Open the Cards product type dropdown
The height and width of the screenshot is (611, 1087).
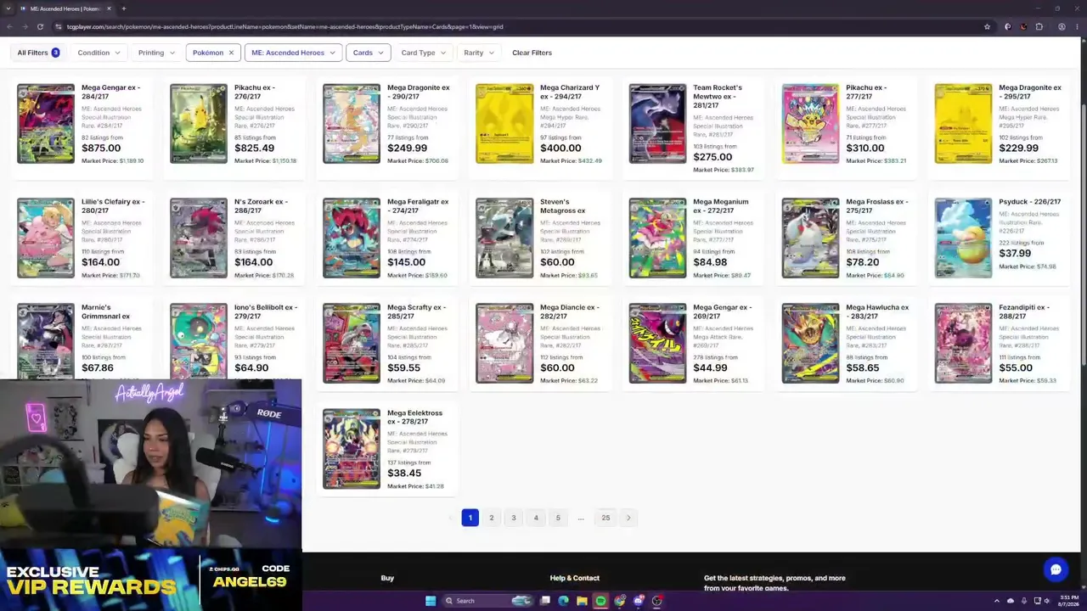(368, 53)
